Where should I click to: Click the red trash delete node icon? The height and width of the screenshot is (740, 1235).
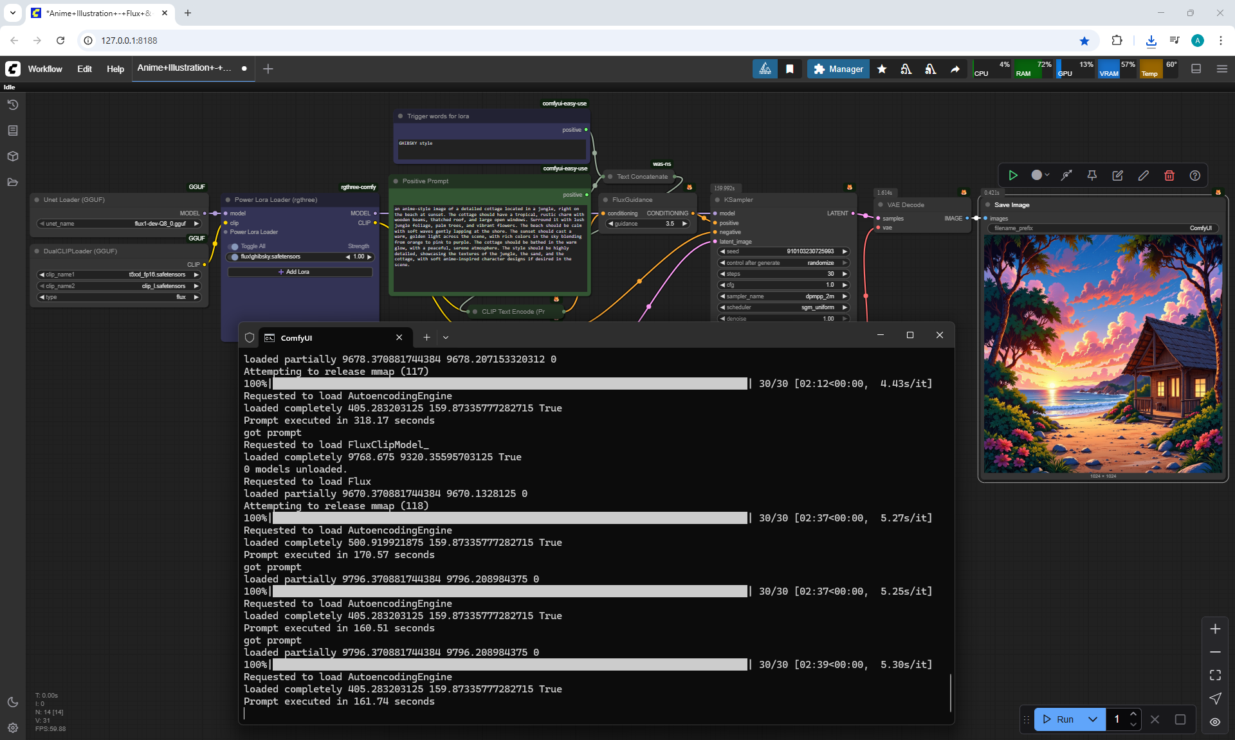pos(1169,176)
